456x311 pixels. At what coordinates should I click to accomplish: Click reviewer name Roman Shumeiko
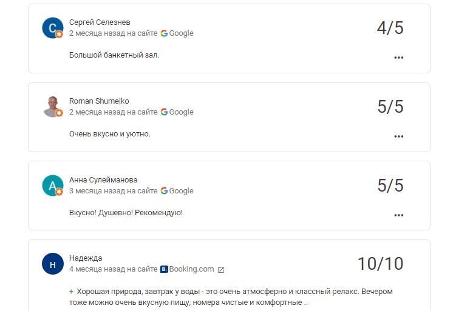[x=99, y=101]
